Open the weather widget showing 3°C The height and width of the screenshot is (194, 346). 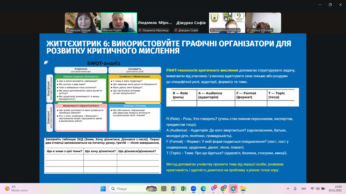coord(17,189)
